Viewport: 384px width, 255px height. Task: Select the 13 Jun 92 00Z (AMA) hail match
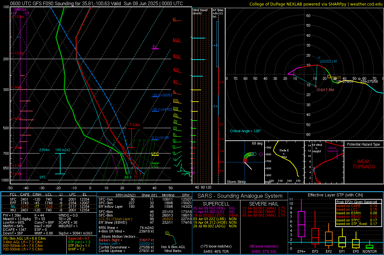[264, 208]
